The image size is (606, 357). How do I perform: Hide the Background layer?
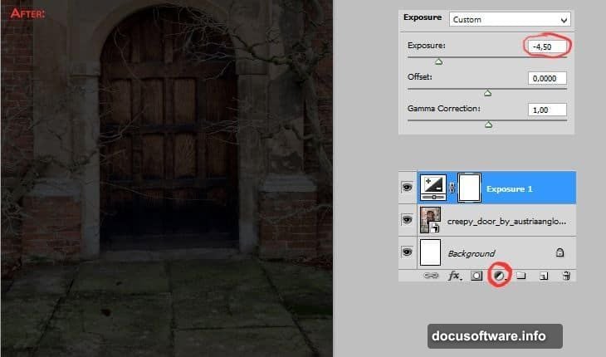[407, 252]
